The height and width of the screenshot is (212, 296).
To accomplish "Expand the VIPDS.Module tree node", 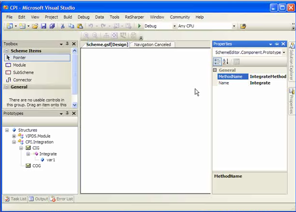I will (14, 136).
